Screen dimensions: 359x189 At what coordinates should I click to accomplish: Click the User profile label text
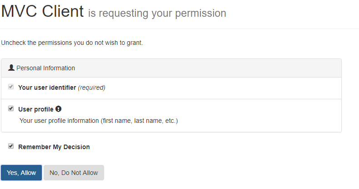pos(36,109)
